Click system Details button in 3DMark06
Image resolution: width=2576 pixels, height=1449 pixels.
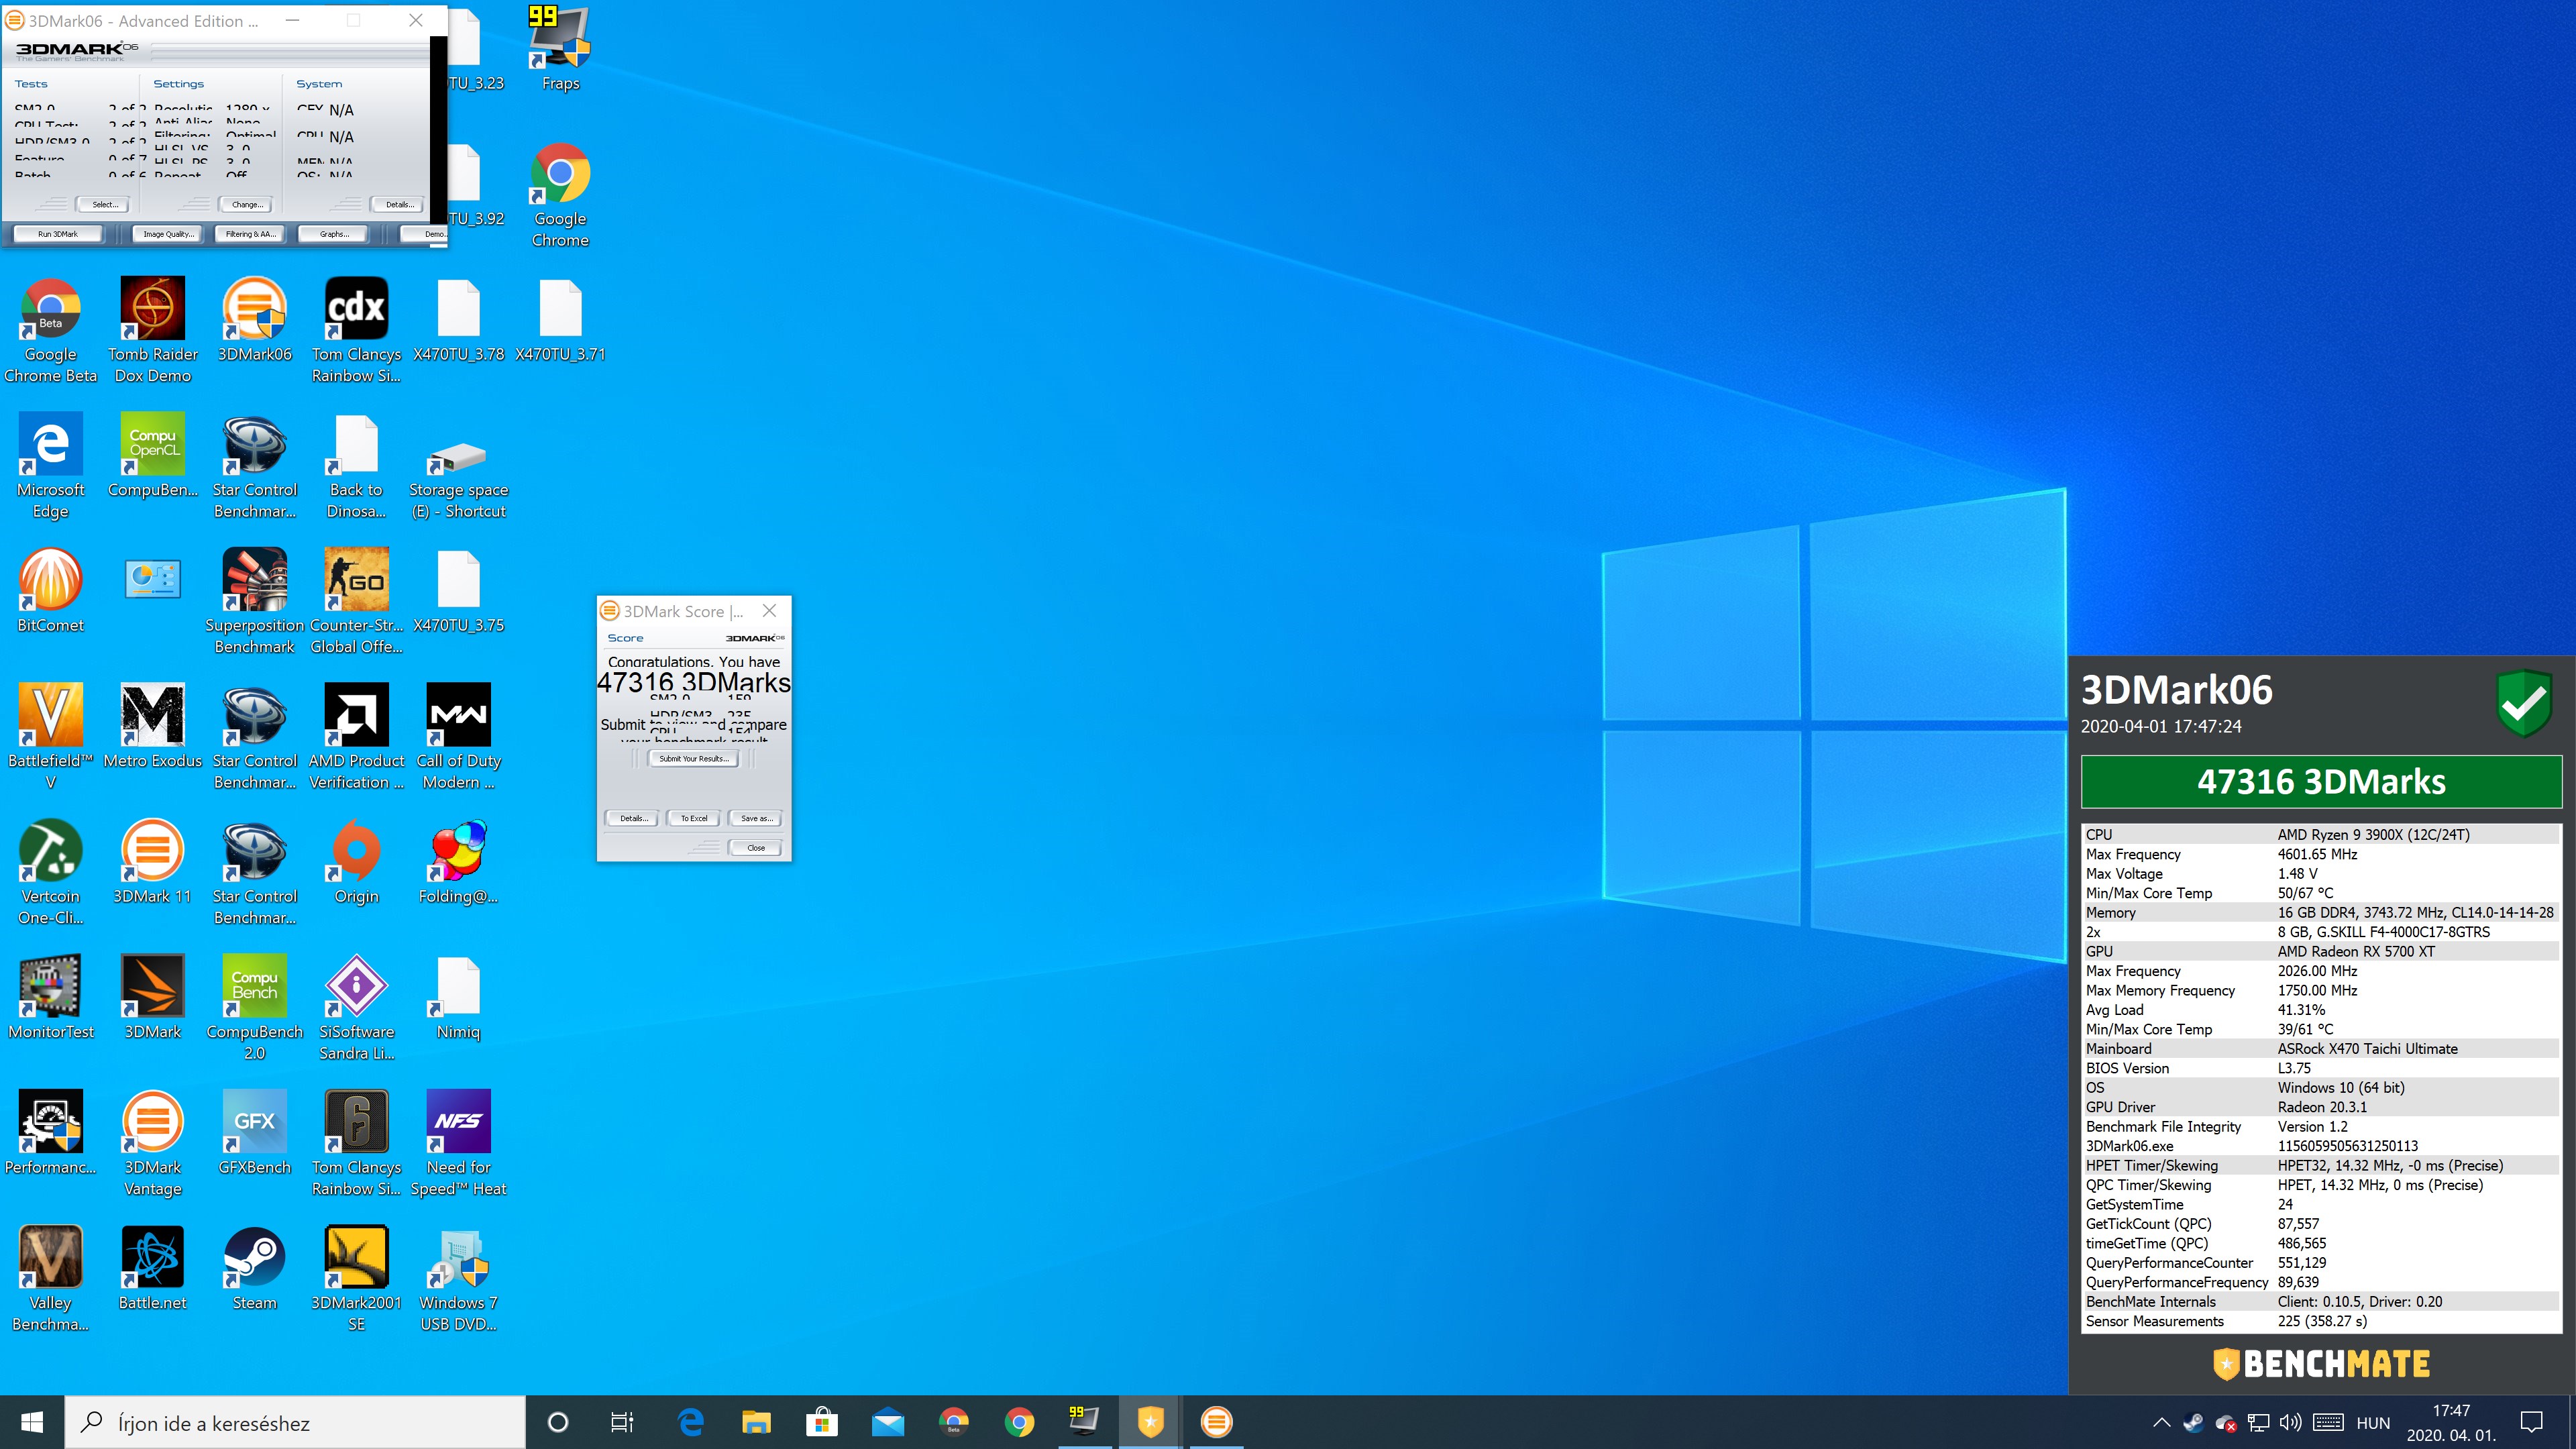(399, 205)
